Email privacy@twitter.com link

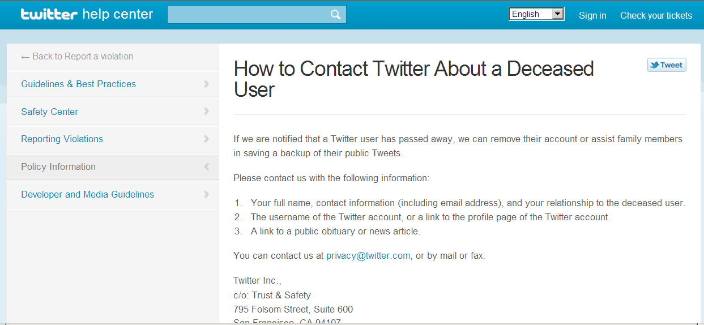pos(368,256)
